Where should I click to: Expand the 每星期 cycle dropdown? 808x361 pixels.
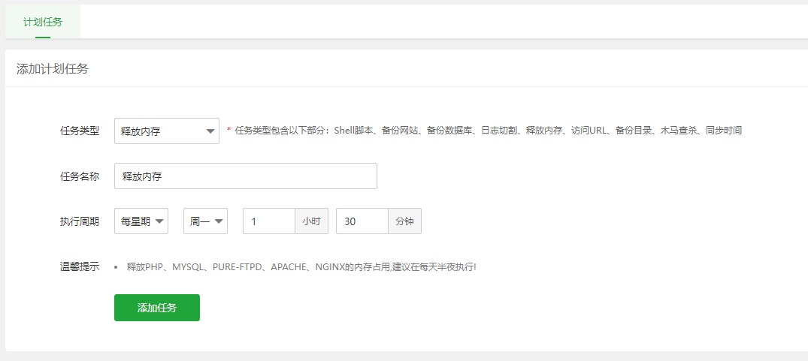(x=141, y=221)
